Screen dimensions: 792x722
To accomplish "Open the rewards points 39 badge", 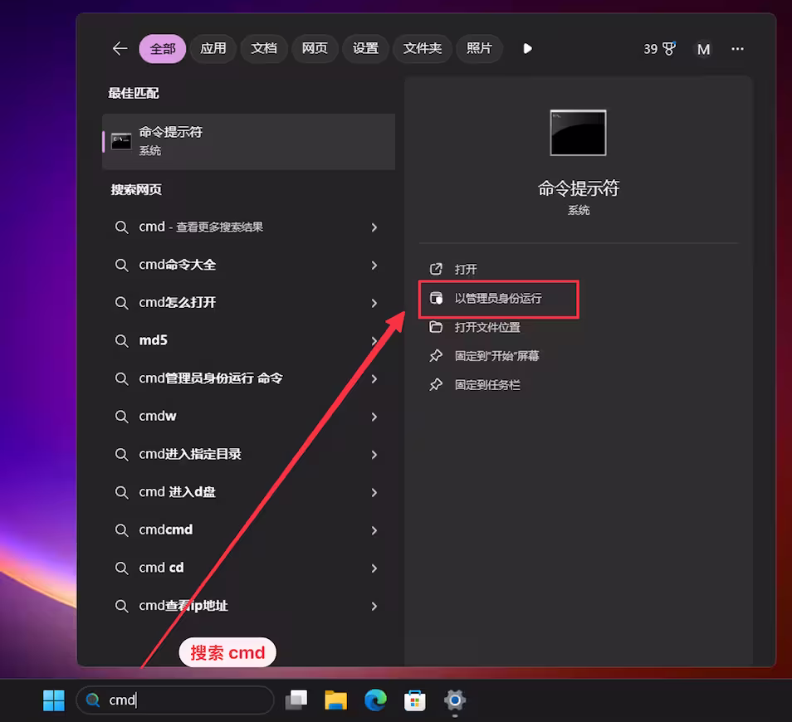I will [659, 49].
